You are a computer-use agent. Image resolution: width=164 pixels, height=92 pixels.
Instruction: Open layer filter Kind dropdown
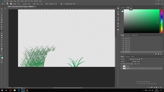pos(125,59)
